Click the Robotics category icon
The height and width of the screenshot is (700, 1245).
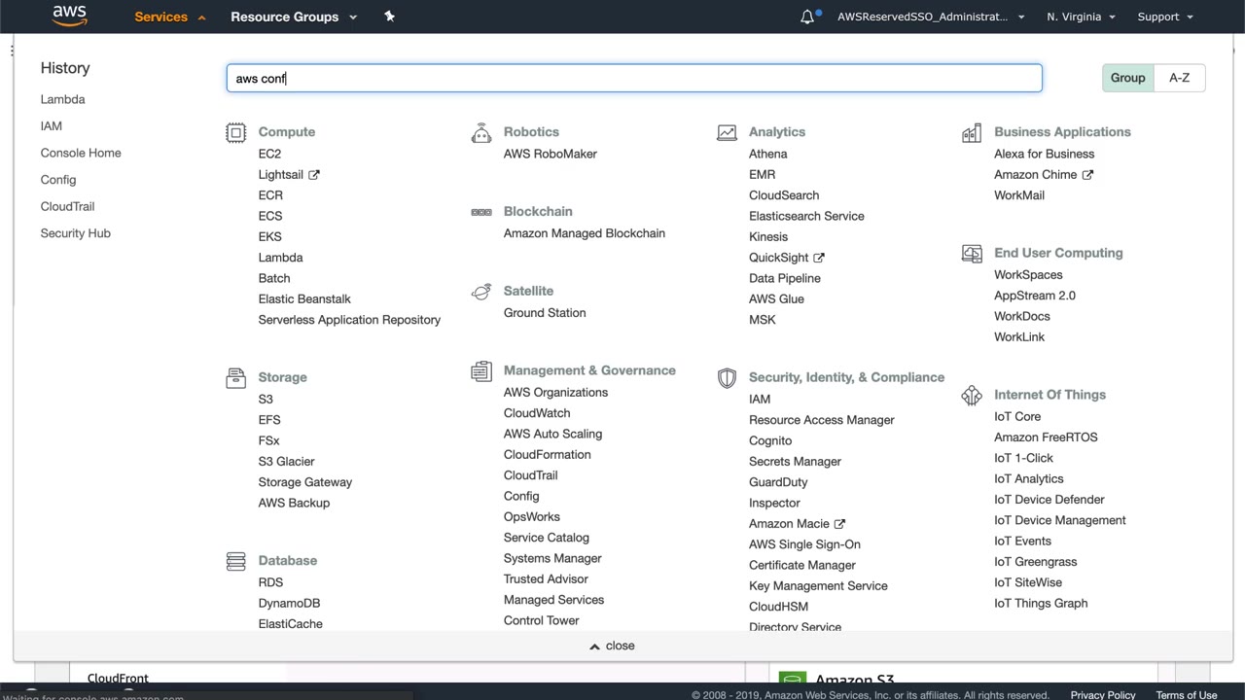[481, 133]
